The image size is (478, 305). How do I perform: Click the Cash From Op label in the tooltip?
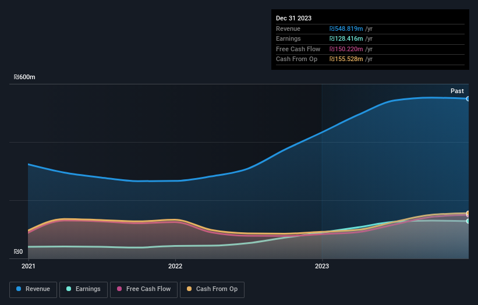tap(296, 59)
